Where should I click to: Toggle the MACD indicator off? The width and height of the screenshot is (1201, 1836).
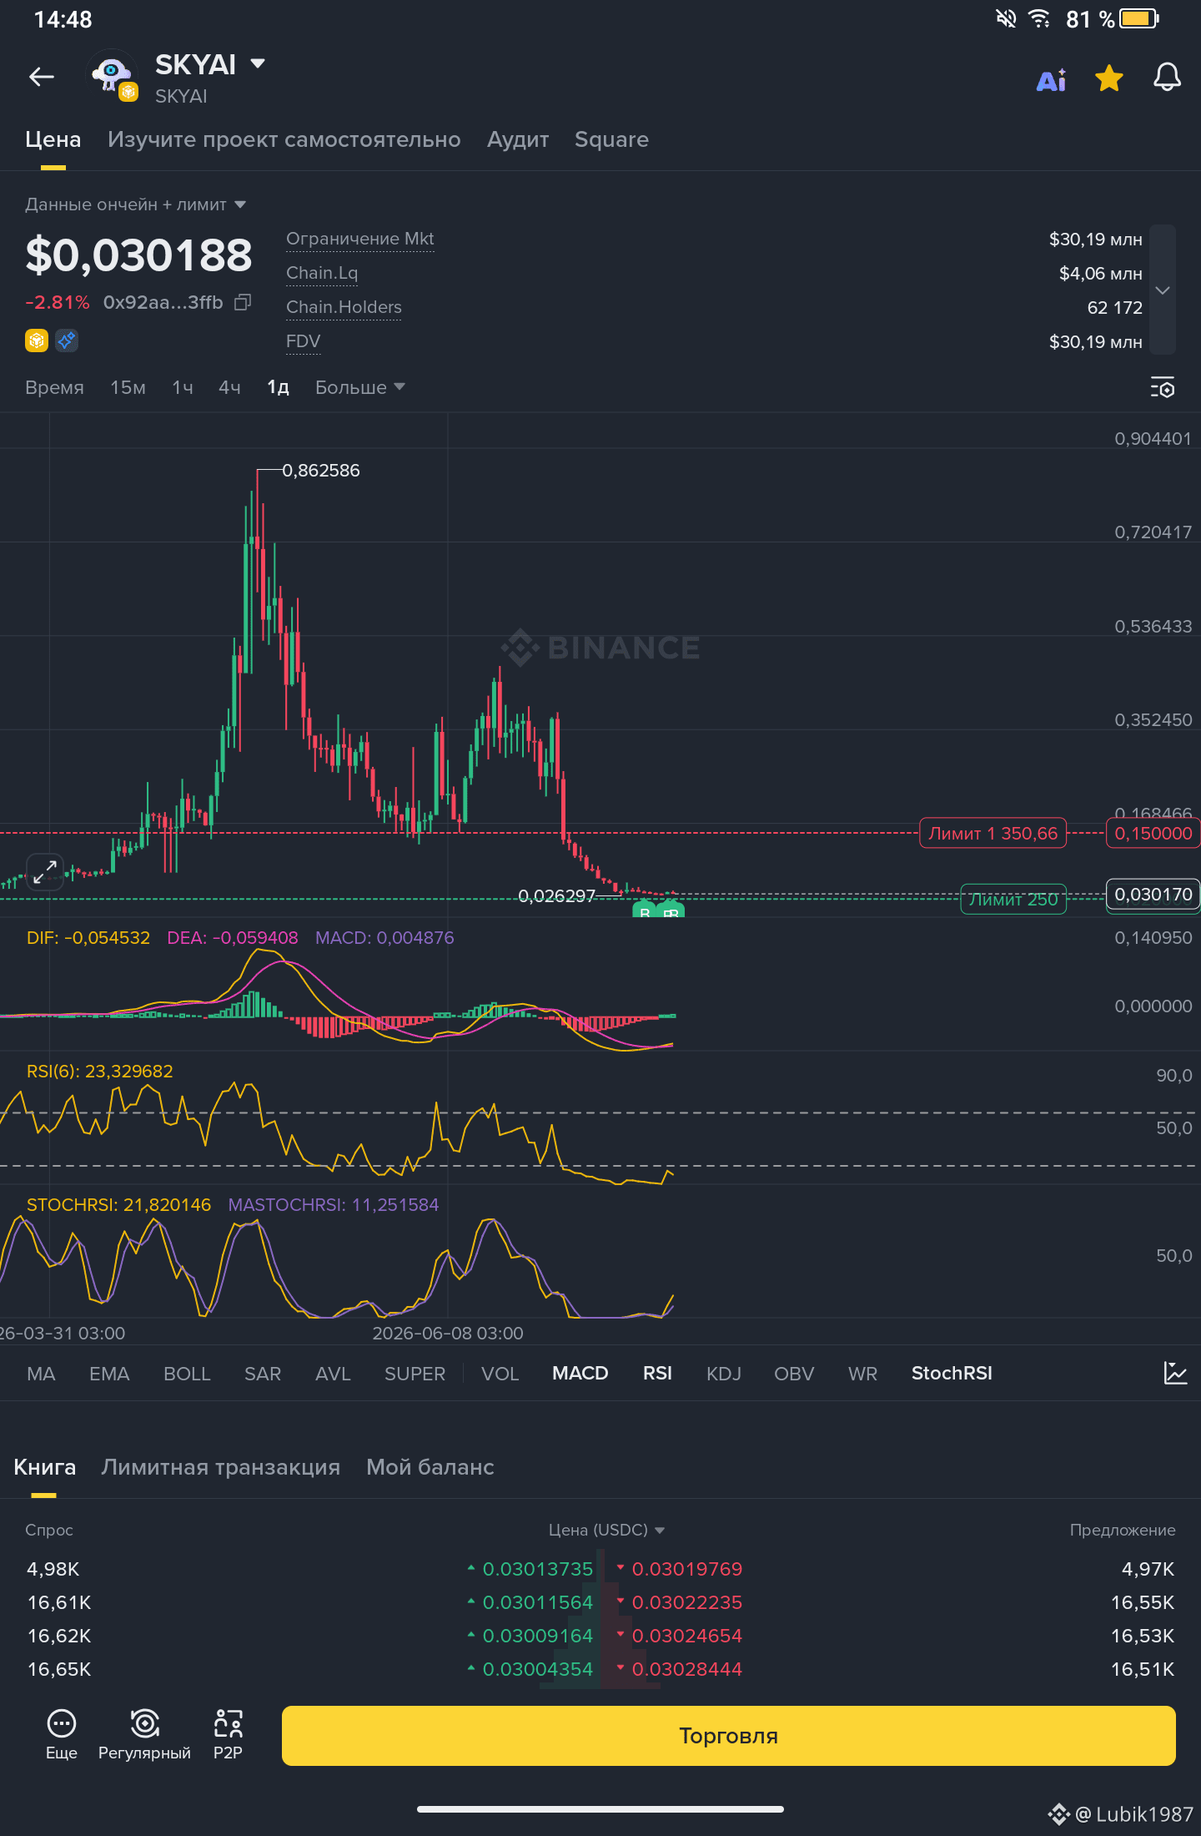[x=580, y=1374]
